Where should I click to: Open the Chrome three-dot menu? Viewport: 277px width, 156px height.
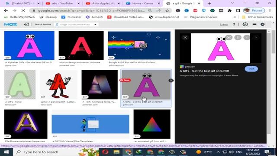270,10
